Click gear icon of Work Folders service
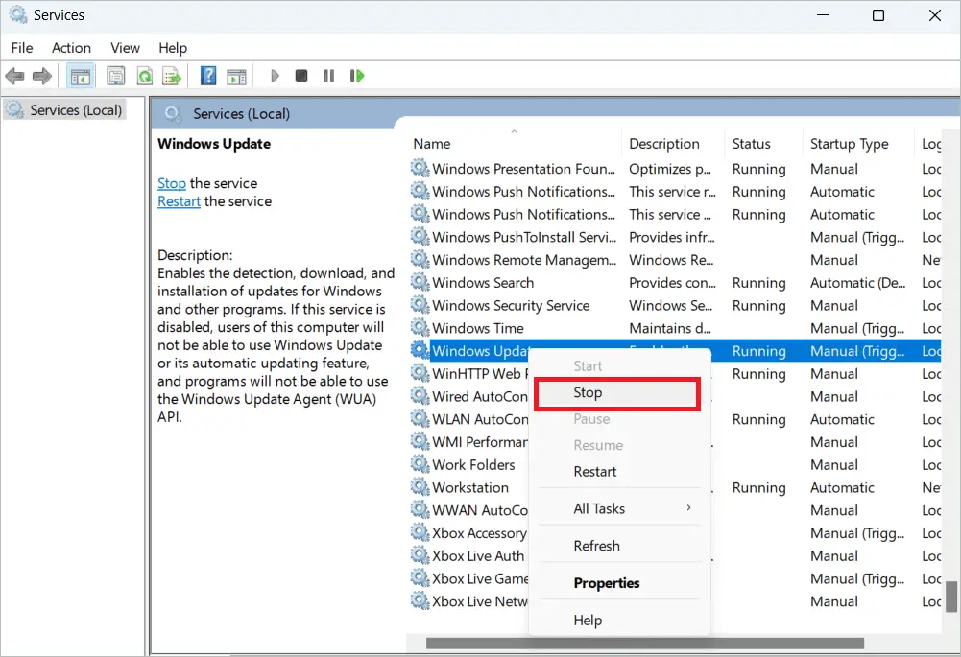This screenshot has height=657, width=961. click(x=420, y=464)
